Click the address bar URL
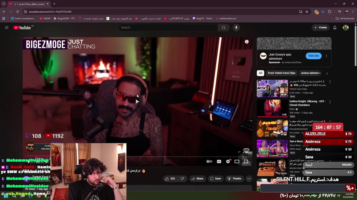The image size is (357, 200). [x=50, y=12]
